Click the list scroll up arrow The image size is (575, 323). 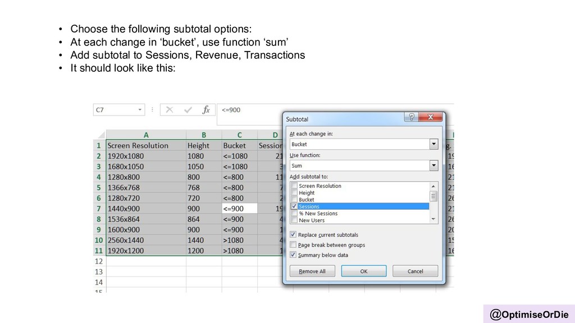point(433,186)
